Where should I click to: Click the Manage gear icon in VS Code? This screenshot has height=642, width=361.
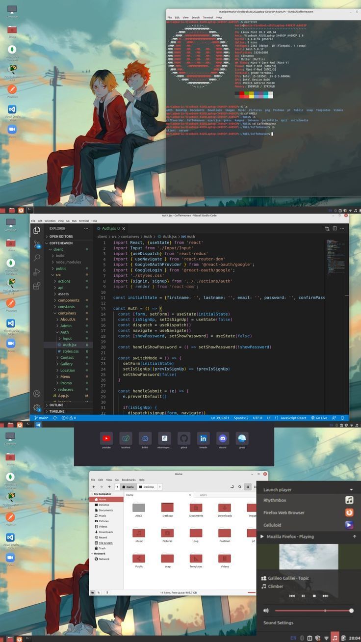click(37, 407)
